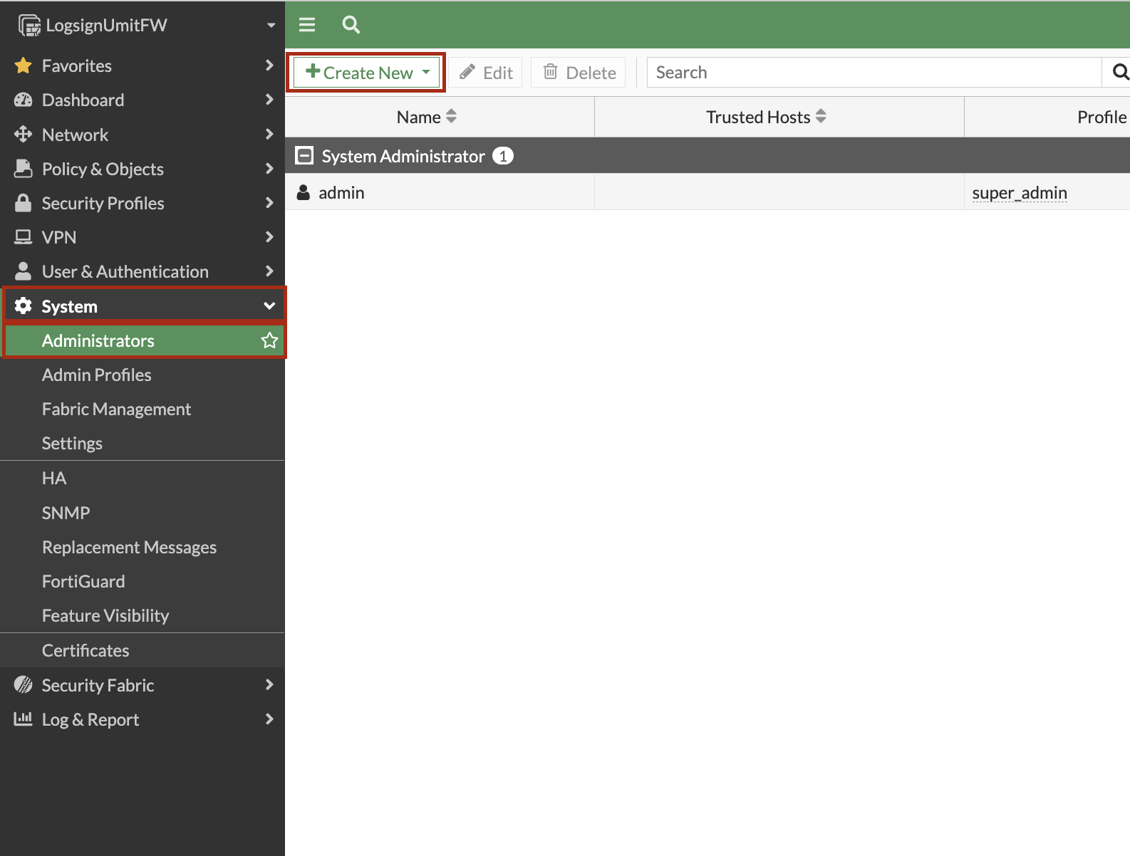Open Replacement Messages menu item
This screenshot has width=1130, height=856.
pyautogui.click(x=142, y=547)
